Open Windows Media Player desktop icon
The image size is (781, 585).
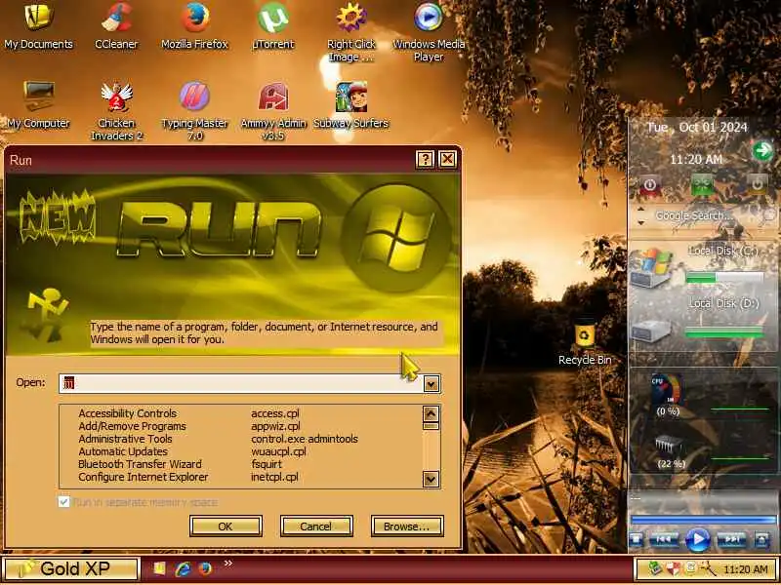(429, 32)
